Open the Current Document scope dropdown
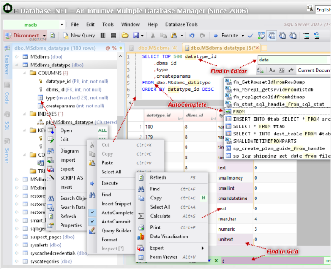Viewport: 331px width, 269px height. point(314,70)
